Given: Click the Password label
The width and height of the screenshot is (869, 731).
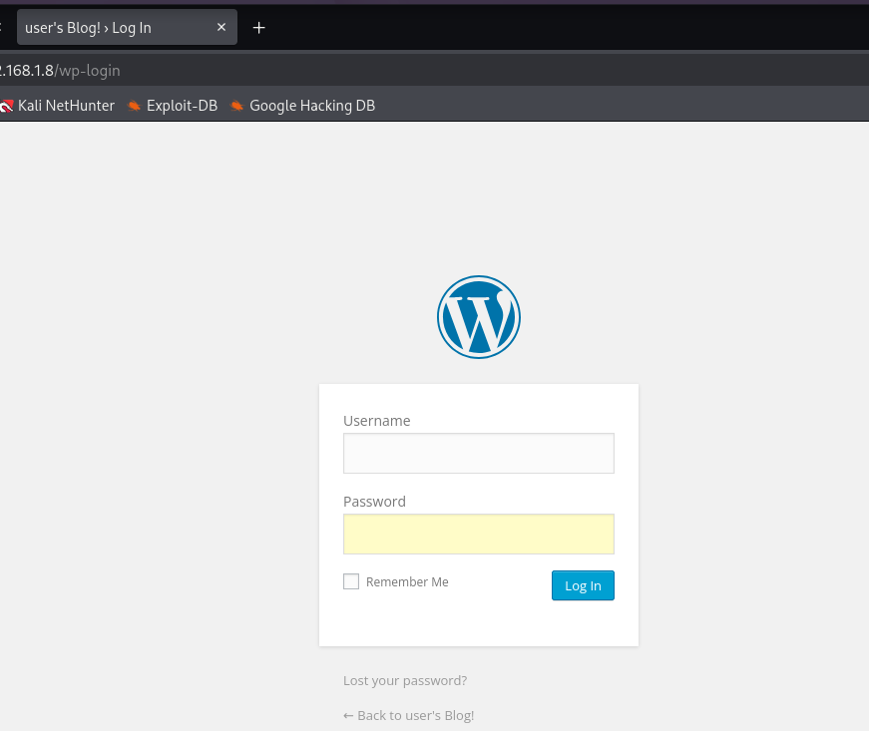Looking at the screenshot, I should pyautogui.click(x=375, y=502).
